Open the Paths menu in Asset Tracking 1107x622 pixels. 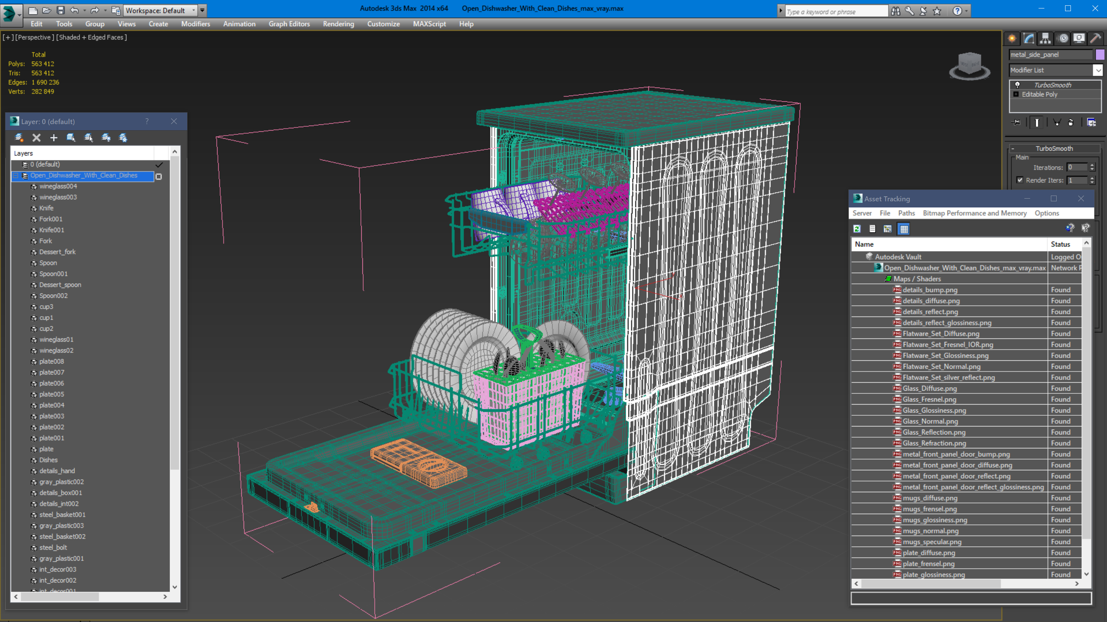(906, 213)
